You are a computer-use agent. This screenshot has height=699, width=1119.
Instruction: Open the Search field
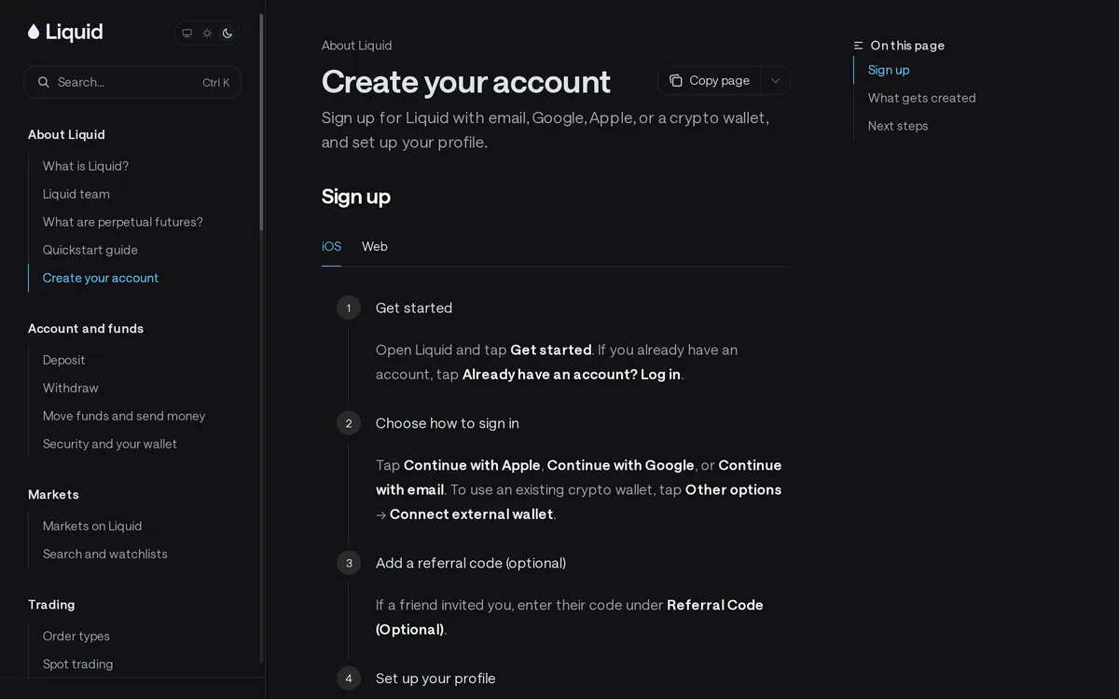pyautogui.click(x=132, y=82)
